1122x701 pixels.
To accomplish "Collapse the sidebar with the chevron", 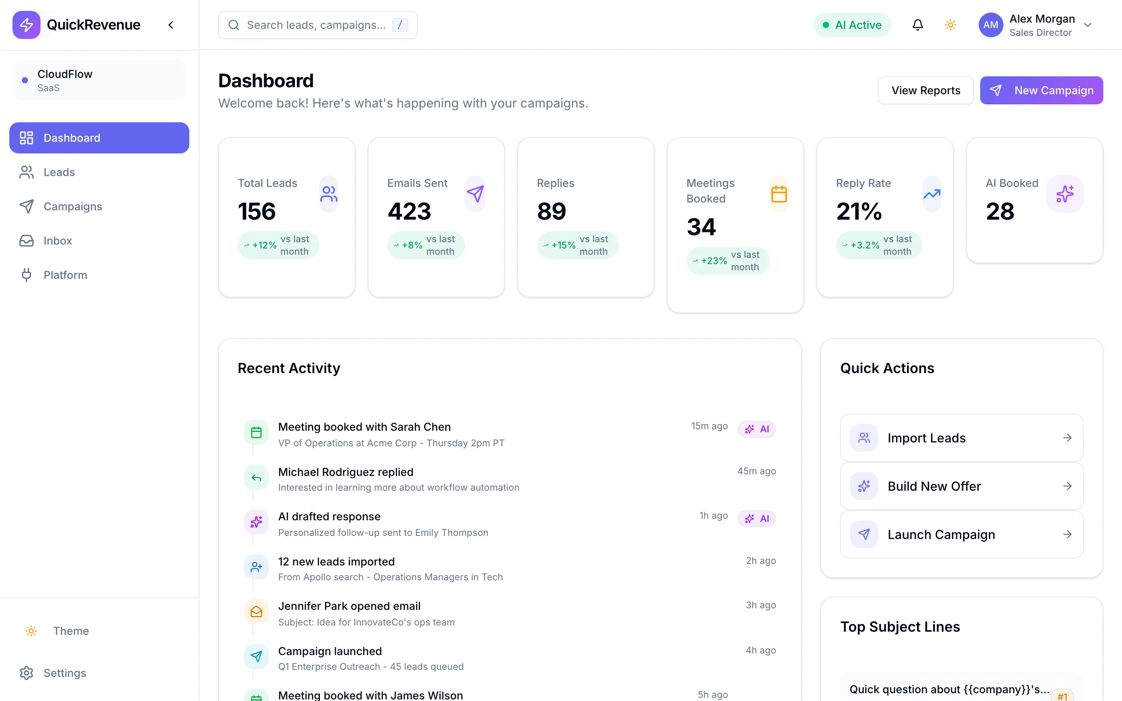I will tap(171, 25).
